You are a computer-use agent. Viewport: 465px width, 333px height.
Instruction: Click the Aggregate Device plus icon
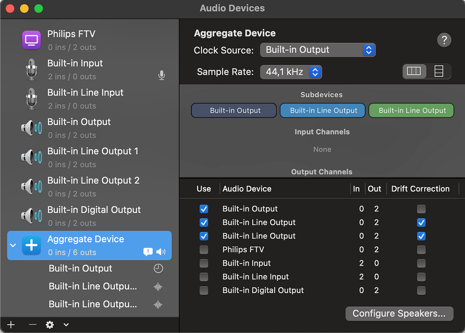[x=31, y=245]
